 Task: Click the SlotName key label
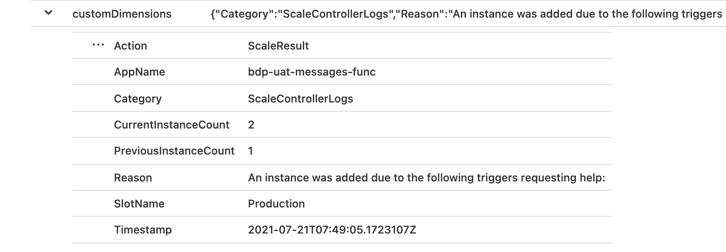tap(139, 203)
